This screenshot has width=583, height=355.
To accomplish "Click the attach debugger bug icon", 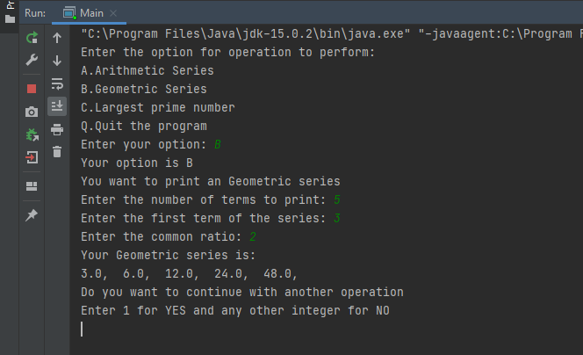I will (32, 134).
